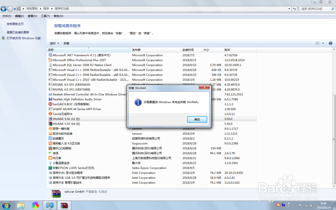Click 向日葵 entry icon
Screen dimensions: 336x210
tap(50, 158)
